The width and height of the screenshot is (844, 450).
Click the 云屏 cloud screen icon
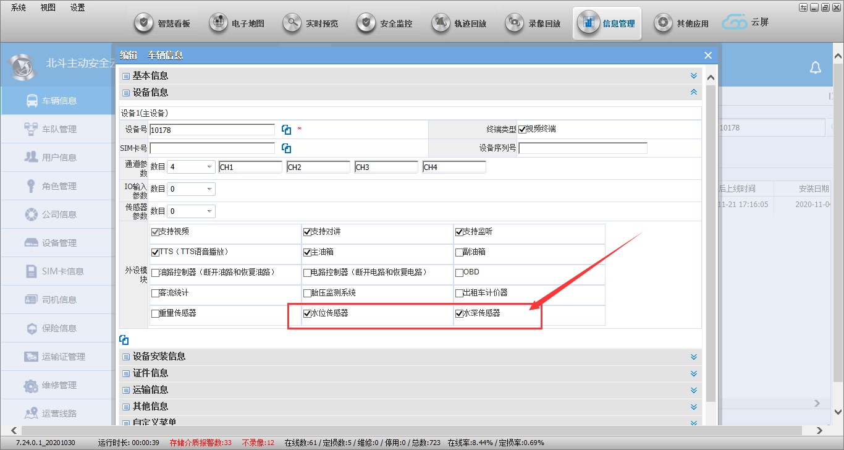[735, 23]
